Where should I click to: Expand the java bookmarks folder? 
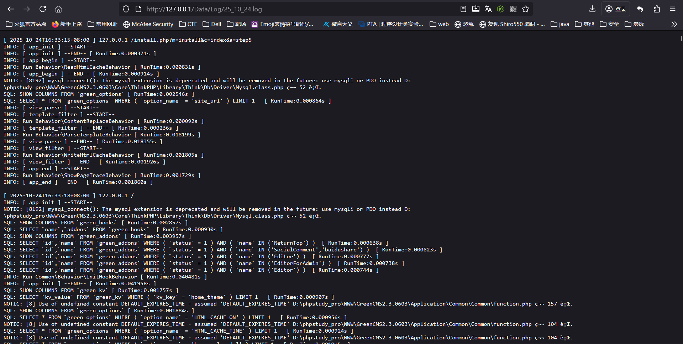pyautogui.click(x=560, y=24)
